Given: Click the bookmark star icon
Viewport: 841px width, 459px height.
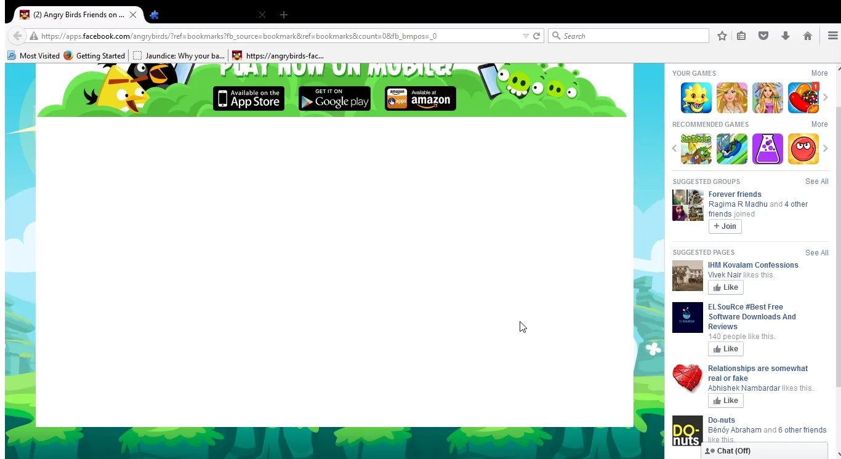Looking at the screenshot, I should pyautogui.click(x=722, y=36).
